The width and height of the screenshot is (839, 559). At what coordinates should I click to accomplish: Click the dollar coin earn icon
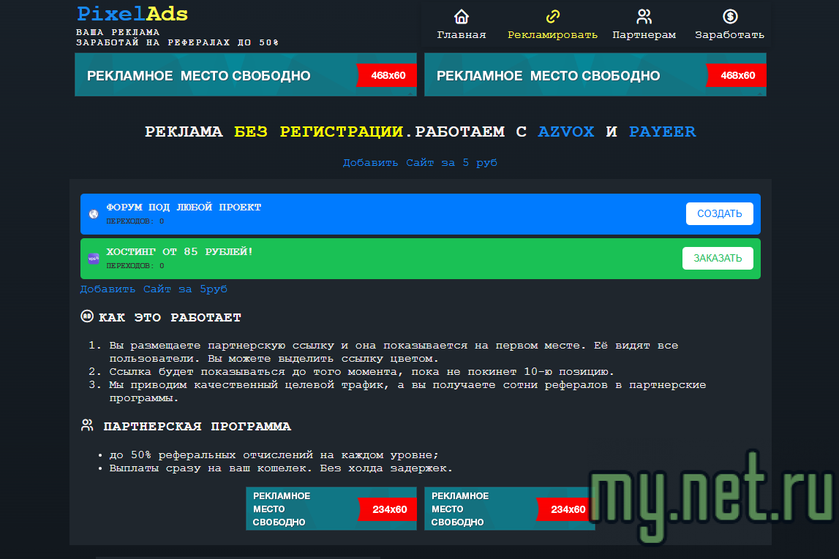tap(729, 17)
